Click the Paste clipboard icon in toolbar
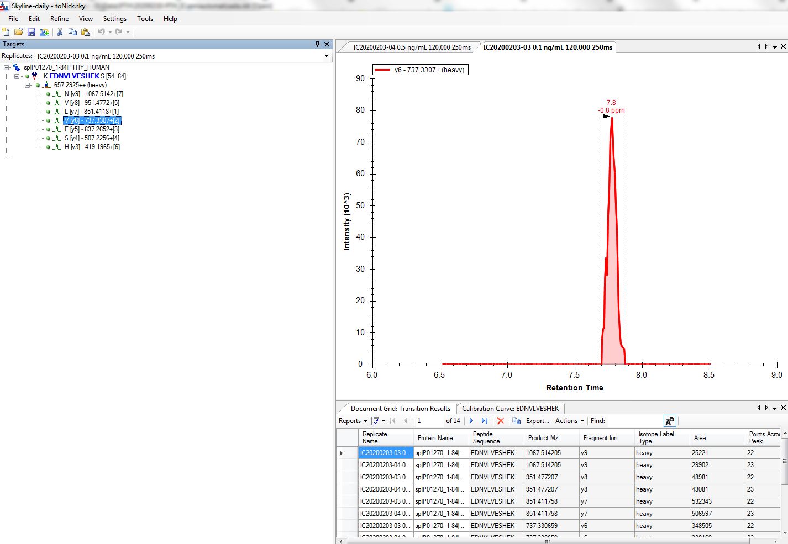The width and height of the screenshot is (788, 544). (86, 32)
